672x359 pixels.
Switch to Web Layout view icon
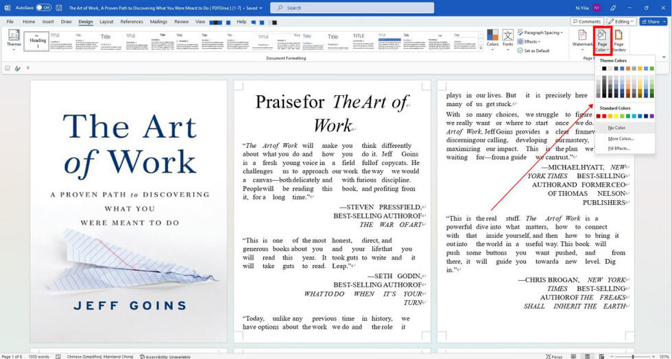click(x=602, y=356)
